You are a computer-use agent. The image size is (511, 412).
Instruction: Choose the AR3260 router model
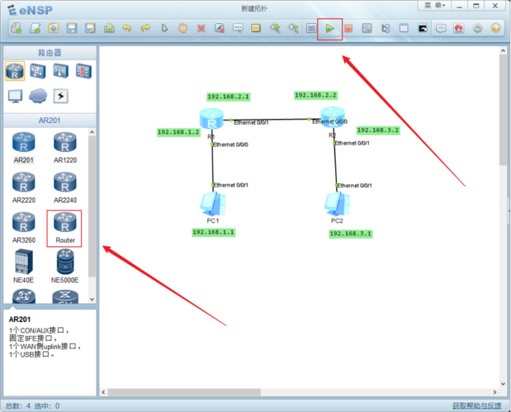tap(23, 228)
